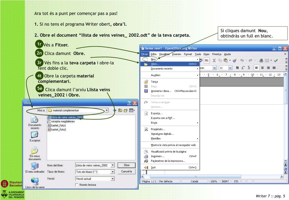
Task: Click the Cut scissors icon in Writer toolbar
Action: pos(214,60)
